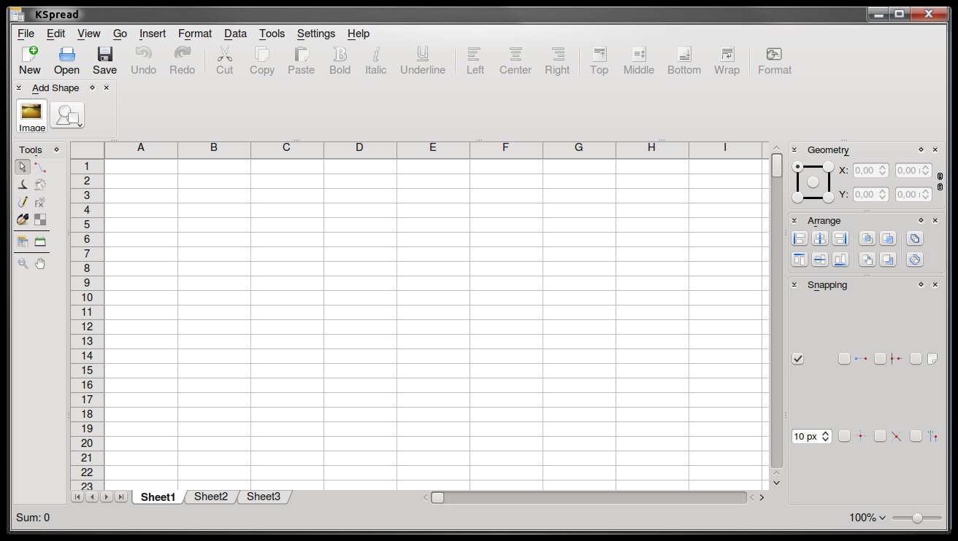The image size is (958, 541).
Task: Open the Format menu
Action: 195,34
